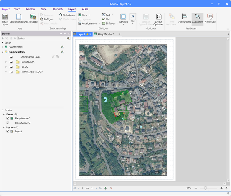Image resolution: width=231 pixels, height=196 pixels.
Task: Click the horizontal scrollbar track
Action: pos(150,184)
